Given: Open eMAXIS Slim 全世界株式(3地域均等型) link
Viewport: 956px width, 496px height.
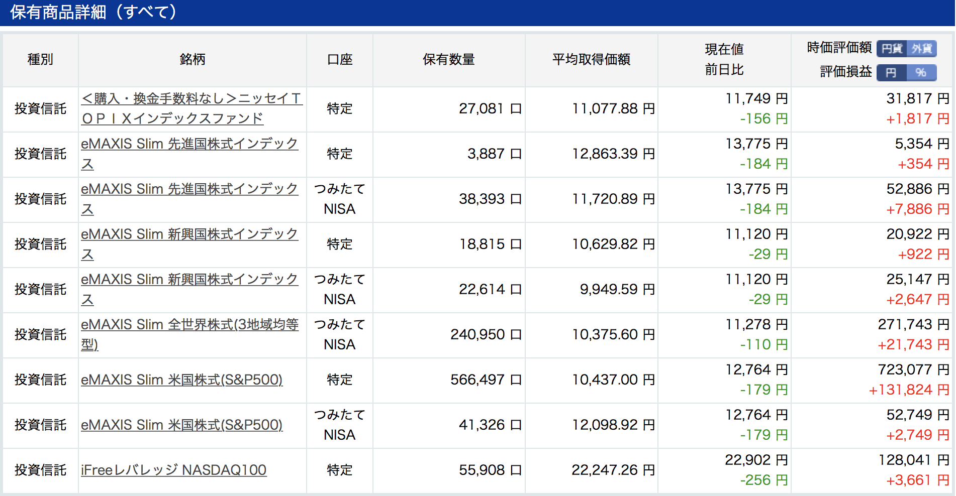Looking at the screenshot, I should 189,334.
